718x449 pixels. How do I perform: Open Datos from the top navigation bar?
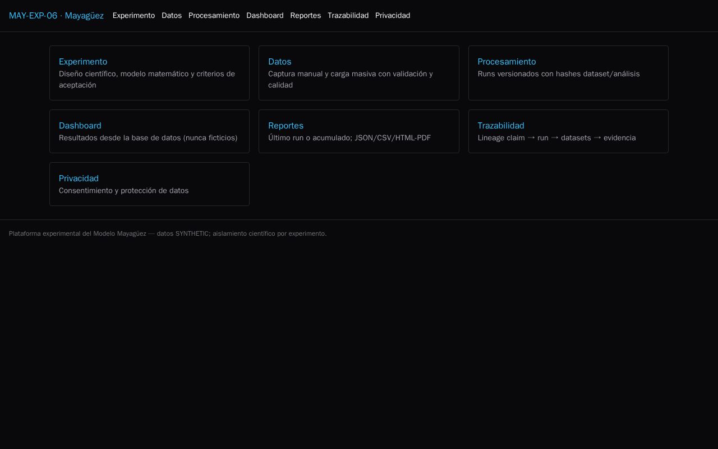pos(172,16)
